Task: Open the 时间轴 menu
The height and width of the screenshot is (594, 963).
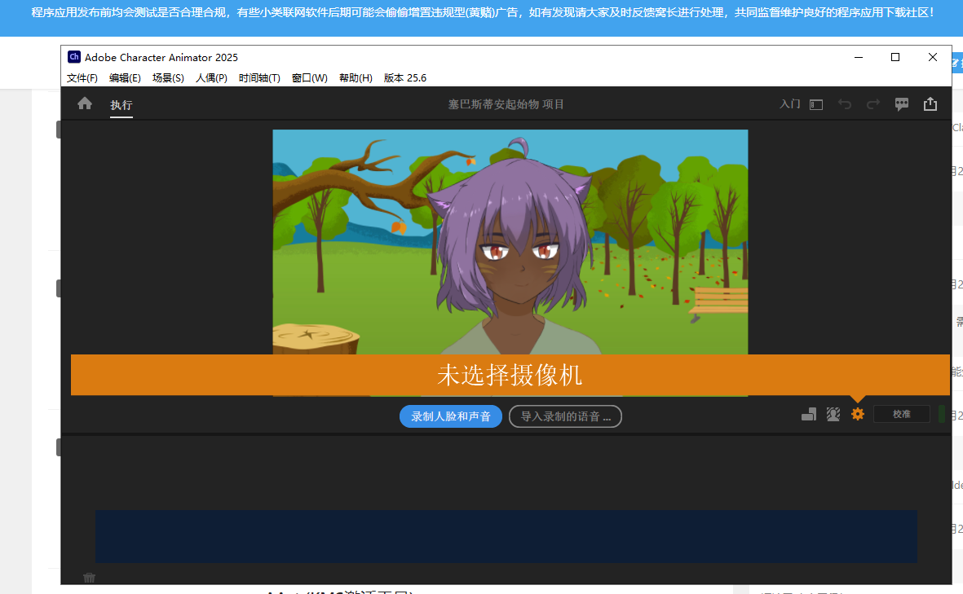Action: click(x=258, y=77)
